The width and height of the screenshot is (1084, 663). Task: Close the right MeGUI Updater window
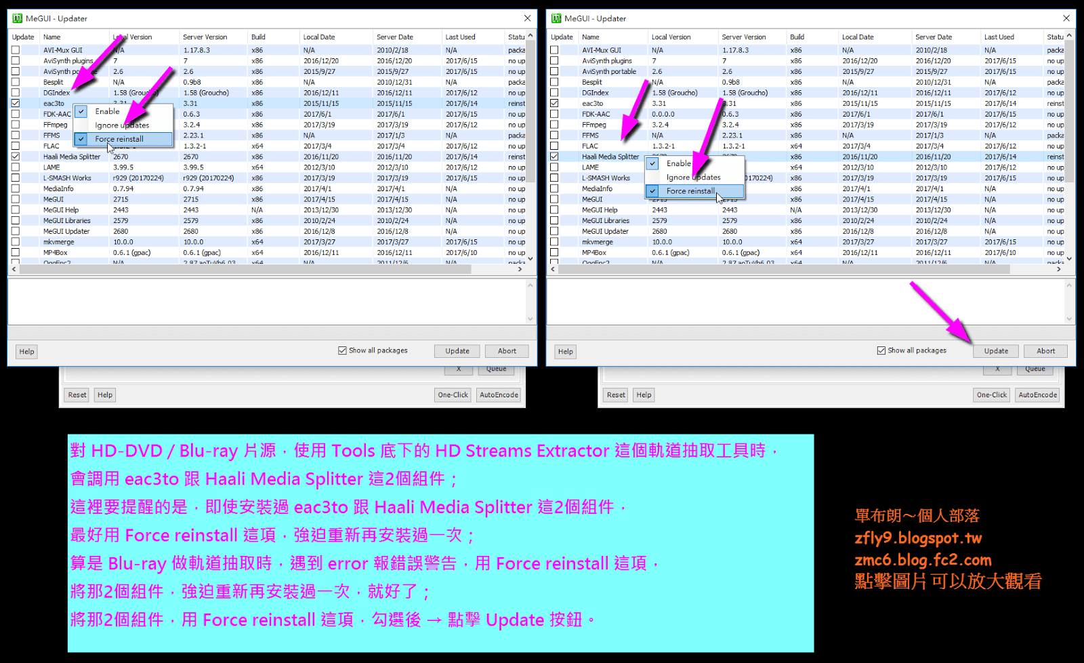click(1066, 18)
